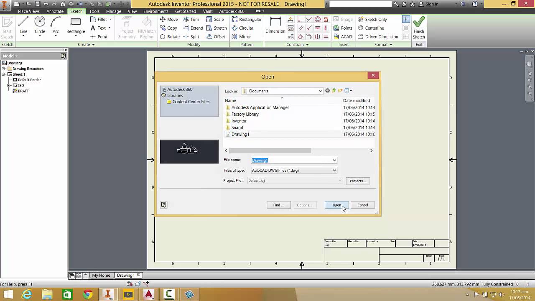Switch to Manage ribbon tab

[113, 11]
